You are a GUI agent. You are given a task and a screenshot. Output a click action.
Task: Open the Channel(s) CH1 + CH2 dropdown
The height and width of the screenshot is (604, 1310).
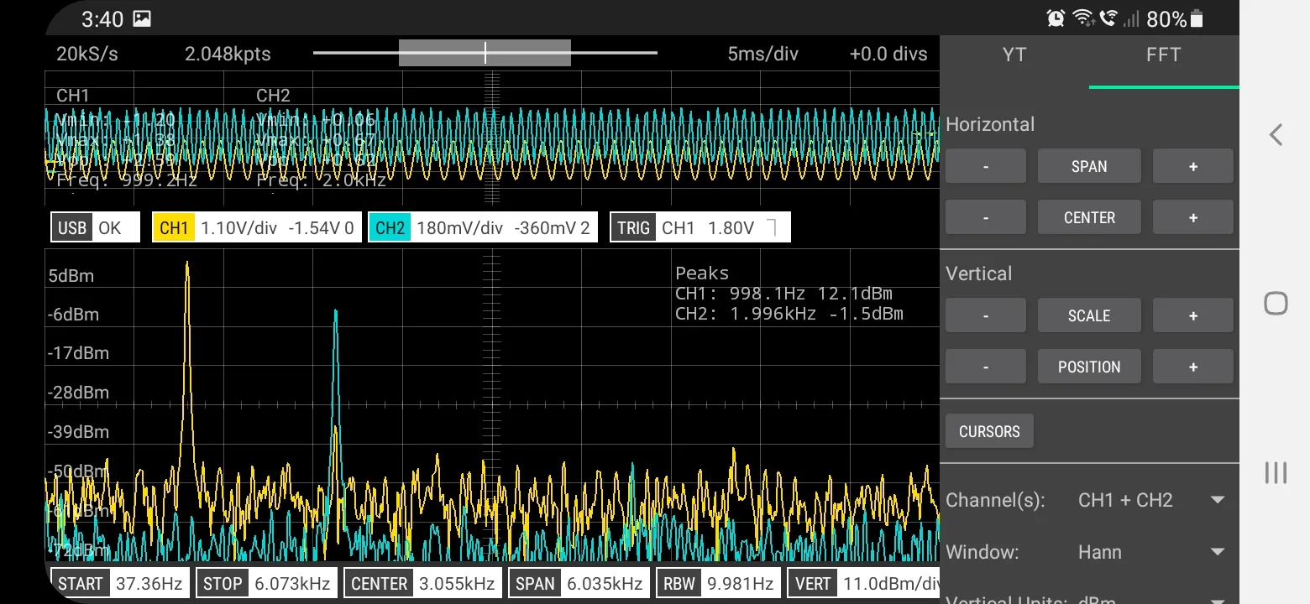[1151, 500]
